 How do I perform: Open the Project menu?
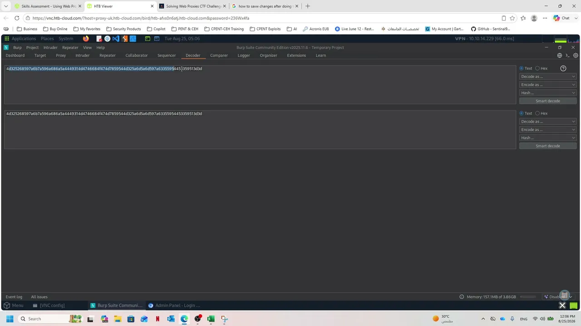tap(32, 47)
